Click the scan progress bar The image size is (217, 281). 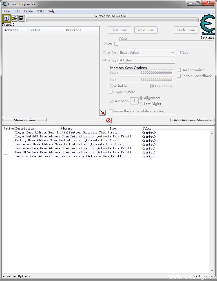[112, 20]
